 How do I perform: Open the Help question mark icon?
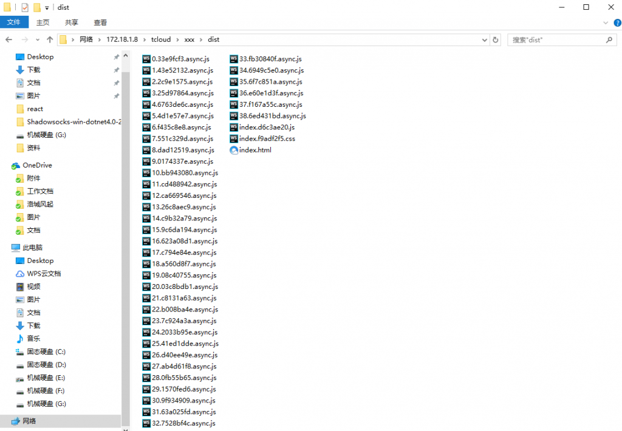point(617,23)
